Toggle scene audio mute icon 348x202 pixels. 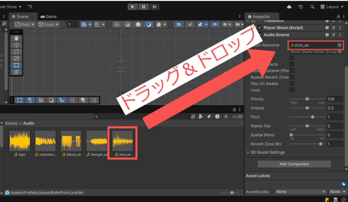pyautogui.click(x=190, y=24)
